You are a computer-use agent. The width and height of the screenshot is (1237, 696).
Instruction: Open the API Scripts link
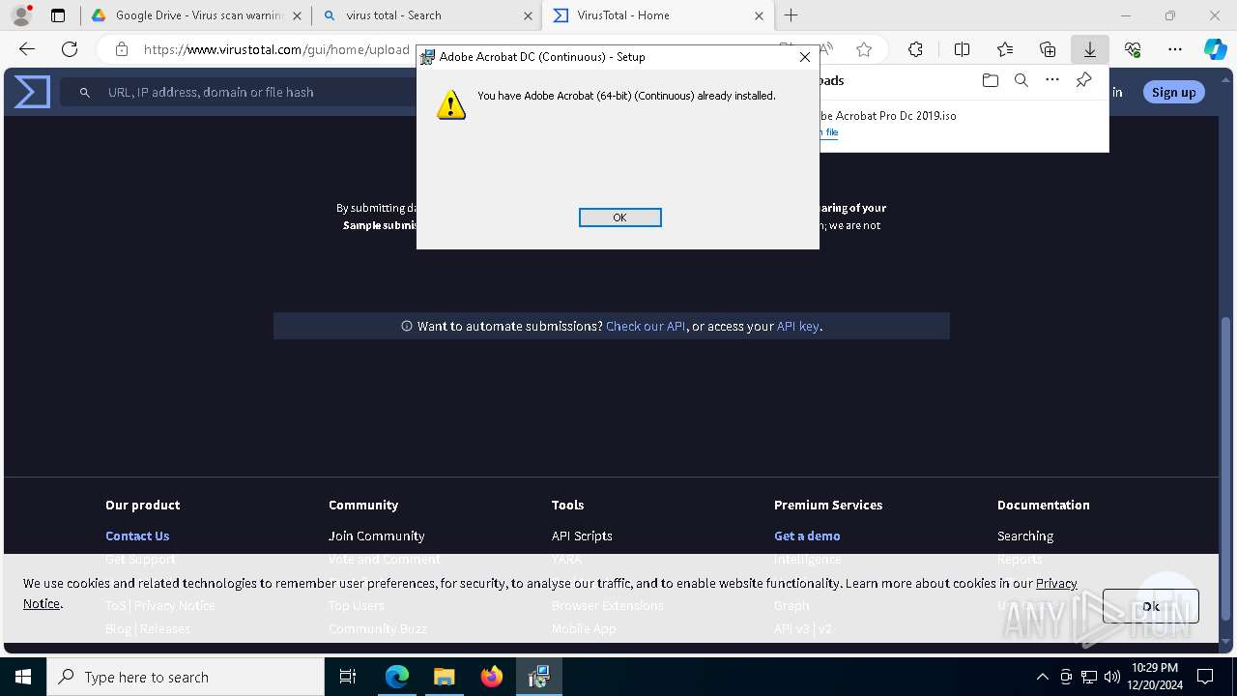tap(582, 536)
